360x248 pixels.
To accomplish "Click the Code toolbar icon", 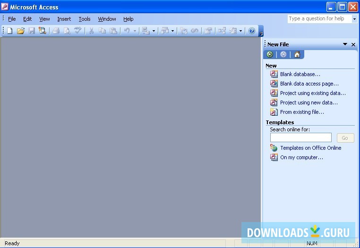I will click(x=184, y=31).
